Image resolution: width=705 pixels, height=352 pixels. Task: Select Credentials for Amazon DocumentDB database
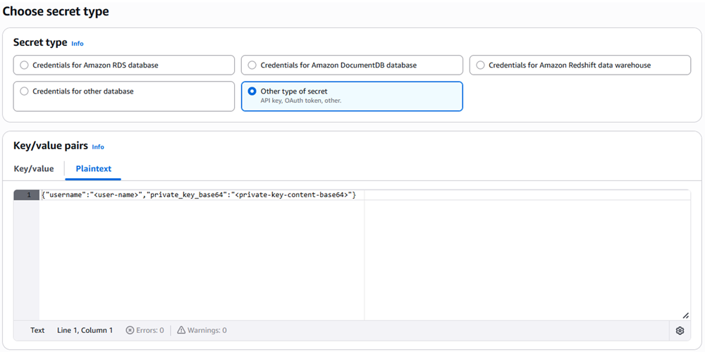pyautogui.click(x=352, y=65)
